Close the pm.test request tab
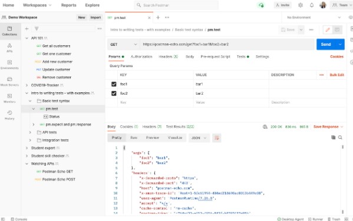The height and width of the screenshot is (221, 353). click(149, 18)
